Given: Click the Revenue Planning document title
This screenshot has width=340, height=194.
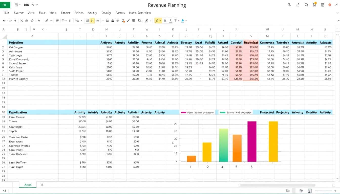Looking at the screenshot, I should tap(167, 5).
